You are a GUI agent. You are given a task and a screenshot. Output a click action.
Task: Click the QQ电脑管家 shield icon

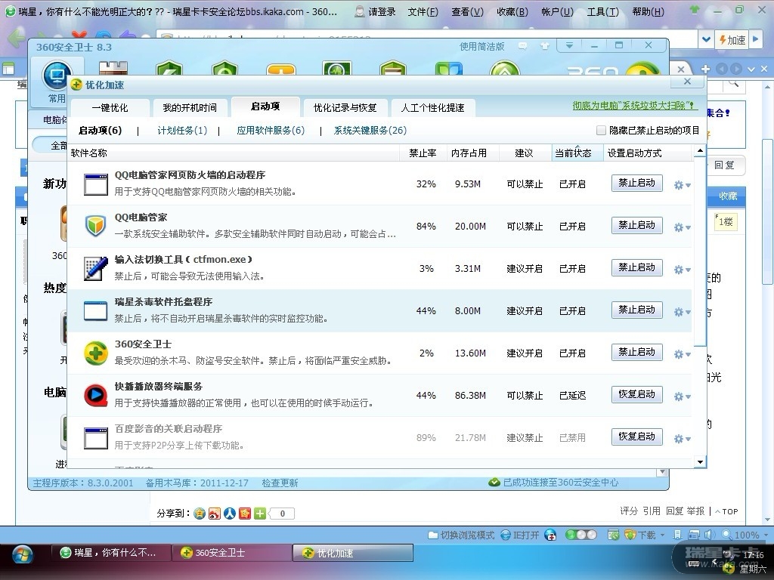[95, 226]
